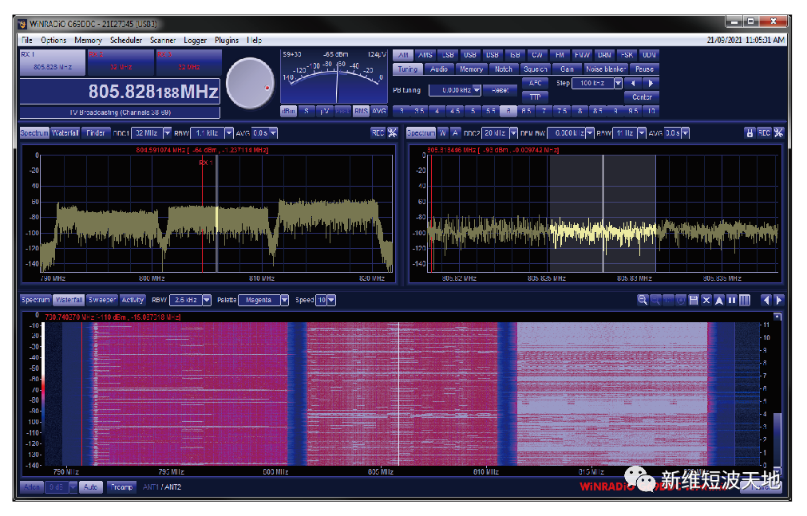Click the save floppy disk icon
807x516 pixels.
point(694,300)
